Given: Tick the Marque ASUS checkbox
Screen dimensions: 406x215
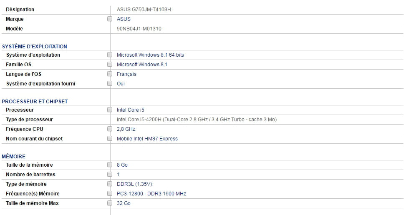Looking at the screenshot, I should pos(110,19).
